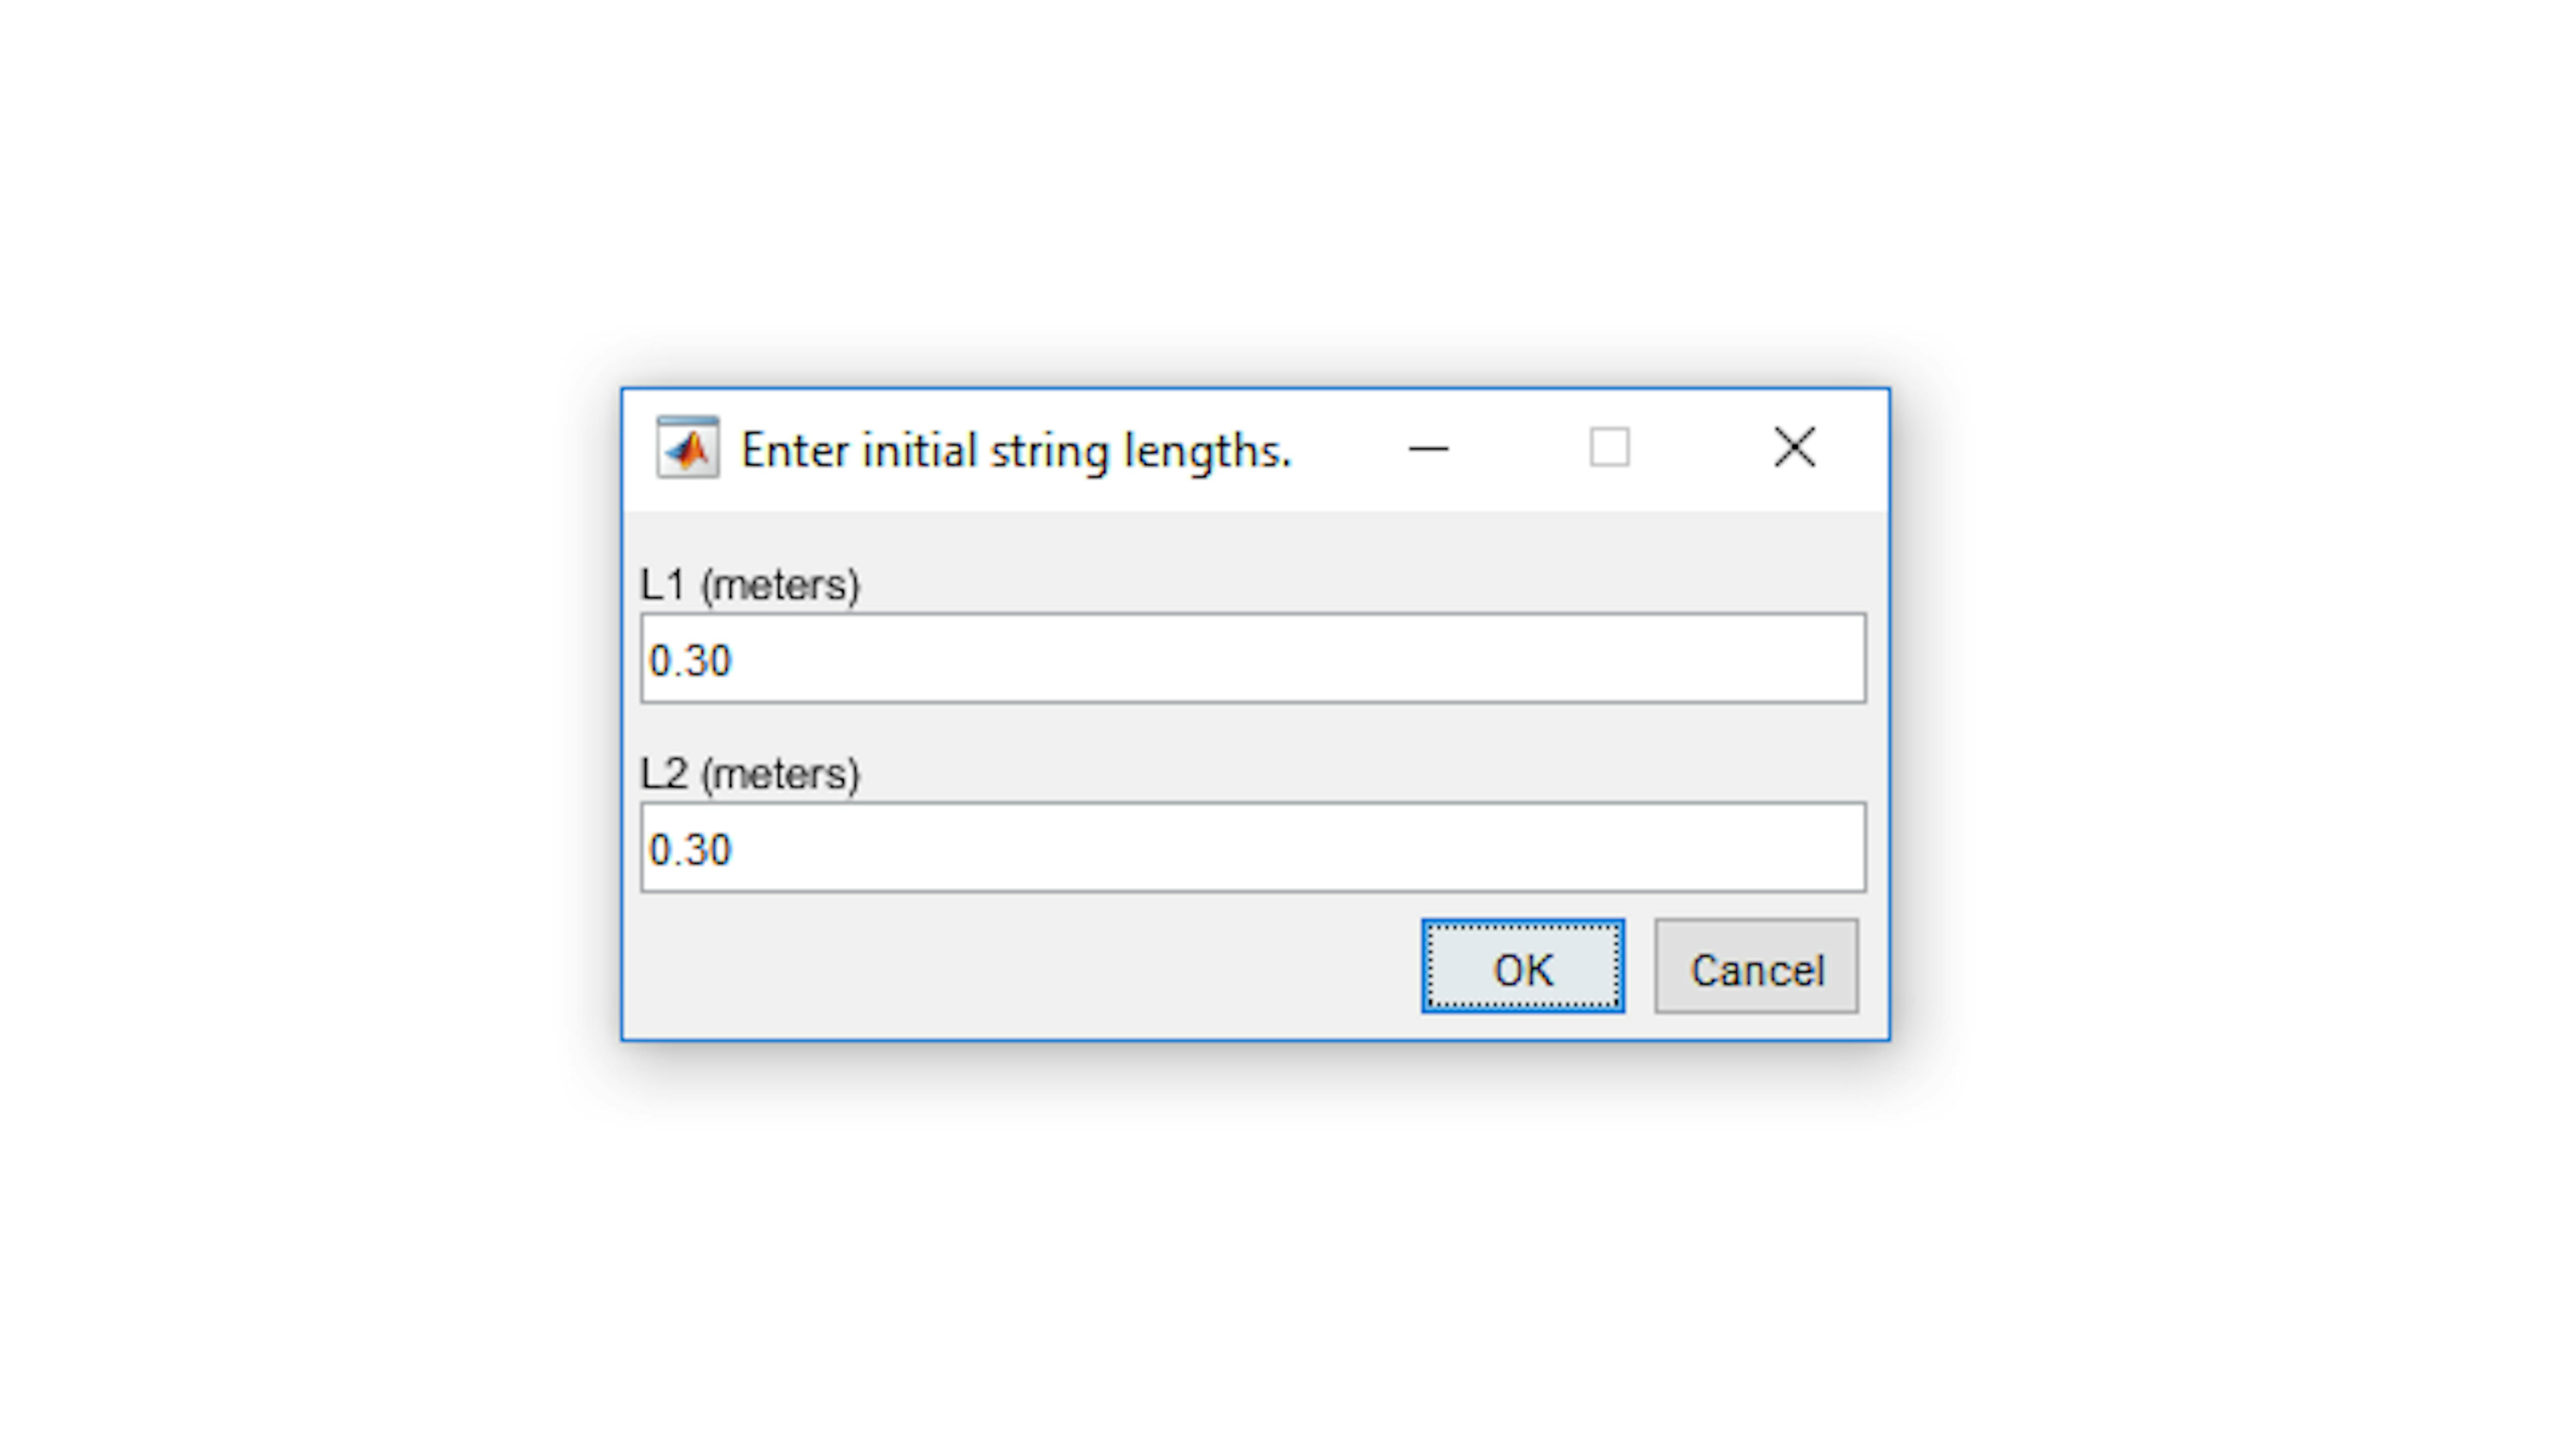
Task: Click the 'L1 (meters)' label text
Action: [749, 584]
